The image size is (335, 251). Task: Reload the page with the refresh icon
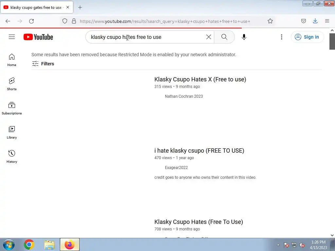point(31,21)
